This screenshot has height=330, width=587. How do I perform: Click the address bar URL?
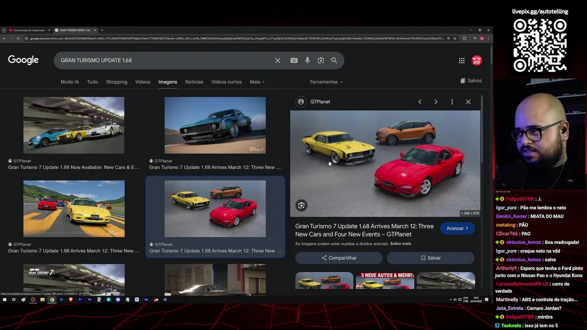236,38
